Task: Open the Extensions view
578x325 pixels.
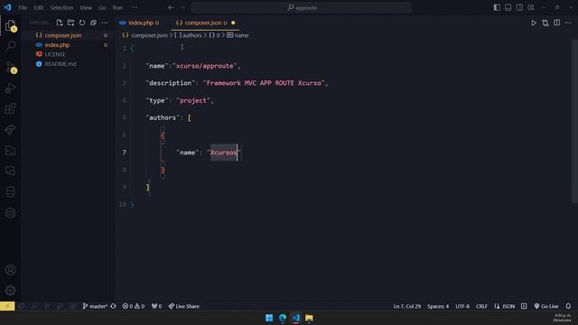Action: tap(10, 108)
